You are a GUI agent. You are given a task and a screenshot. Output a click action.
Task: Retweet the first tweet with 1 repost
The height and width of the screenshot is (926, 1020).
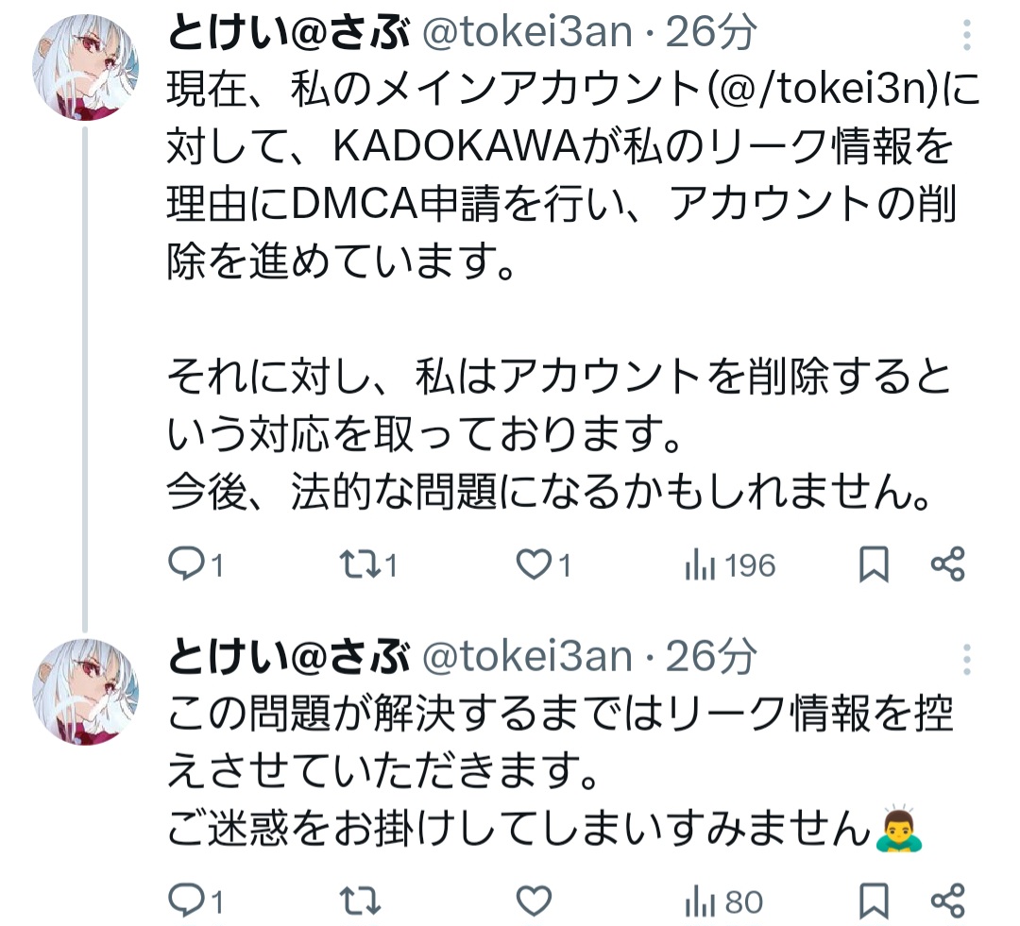tap(359, 564)
